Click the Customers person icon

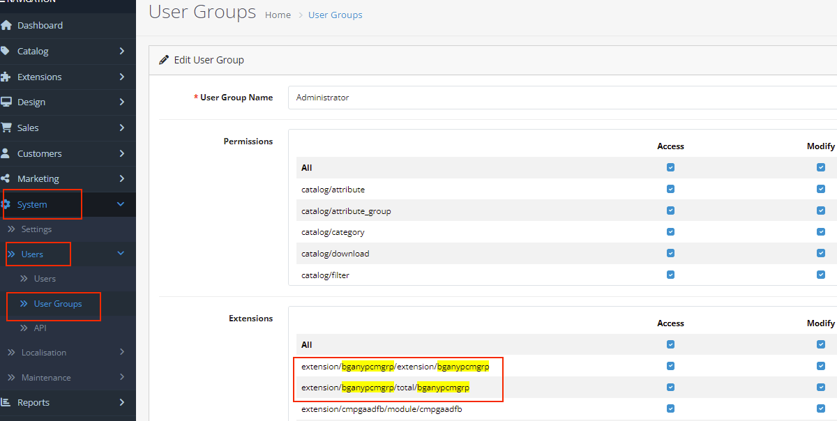pyautogui.click(x=6, y=153)
